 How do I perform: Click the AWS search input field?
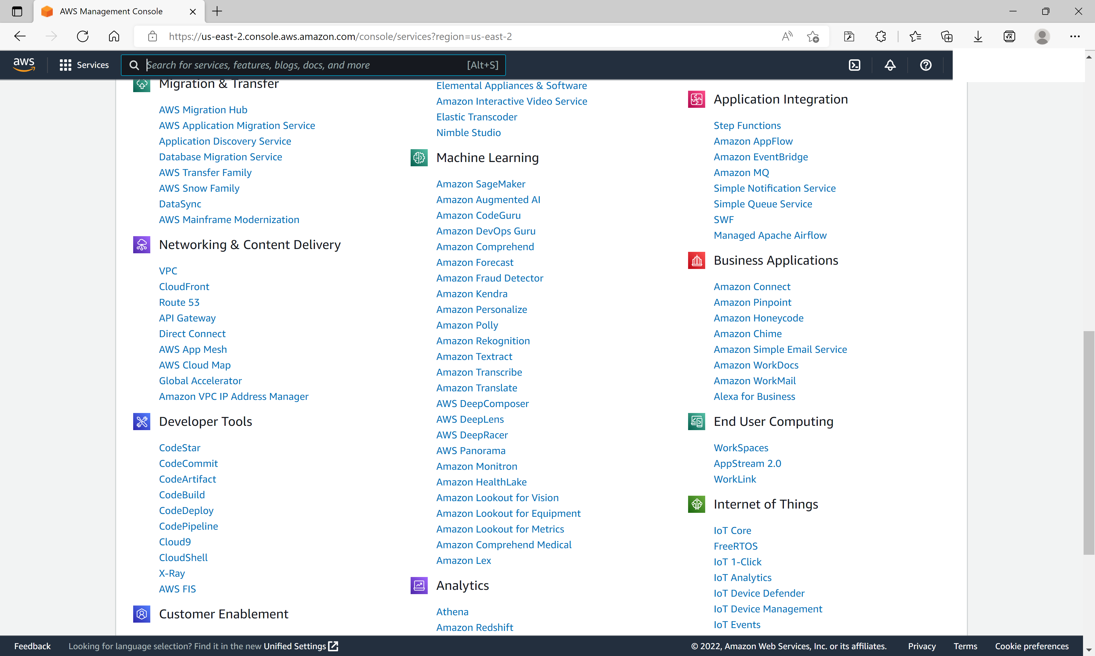(x=313, y=65)
